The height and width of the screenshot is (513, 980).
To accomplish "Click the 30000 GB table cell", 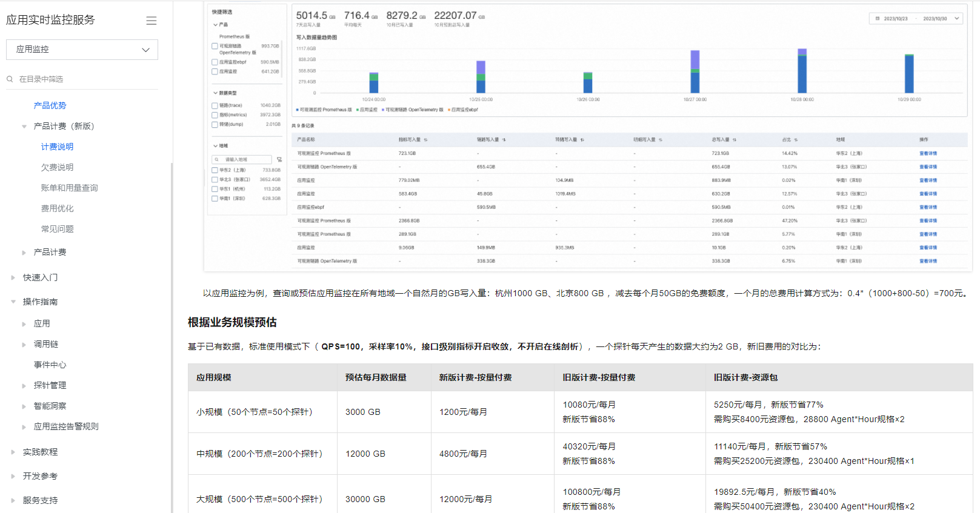I will 384,499.
